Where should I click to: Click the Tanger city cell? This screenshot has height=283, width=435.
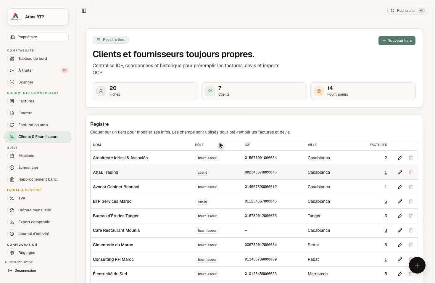coord(314,216)
